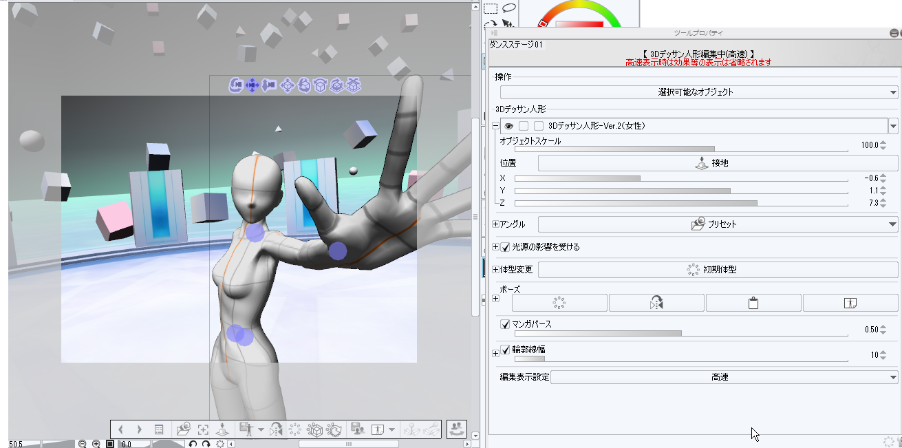
Task: Toggle 輪郭線幅 checkbox
Action: (x=506, y=350)
